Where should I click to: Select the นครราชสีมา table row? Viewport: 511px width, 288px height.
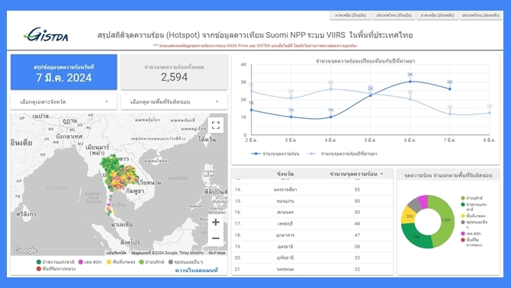312,190
